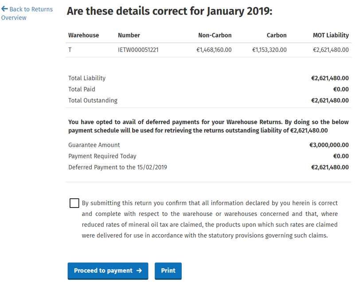Image resolution: width=363 pixels, height=282 pixels.
Task: Select the Warehouse column header
Action: tap(83, 35)
